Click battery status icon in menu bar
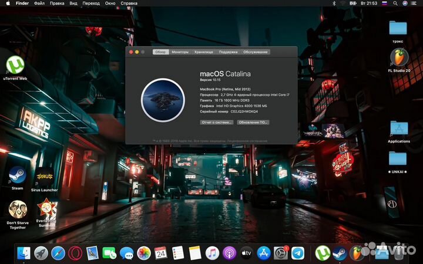 [353, 4]
